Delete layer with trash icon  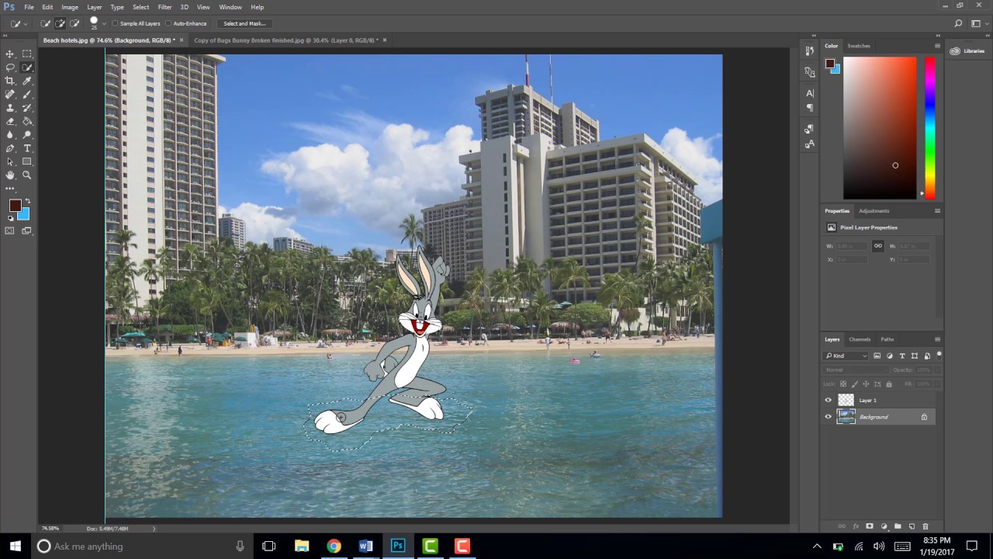coord(926,526)
